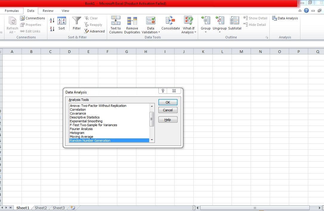Switch to the Sheet3 worksheet tab

(59, 208)
